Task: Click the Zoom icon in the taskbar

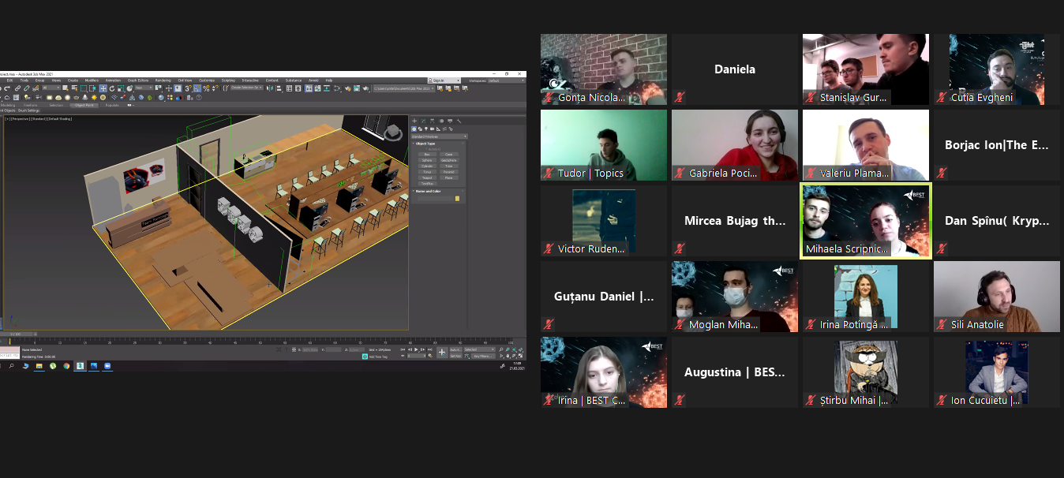Action: coord(107,366)
